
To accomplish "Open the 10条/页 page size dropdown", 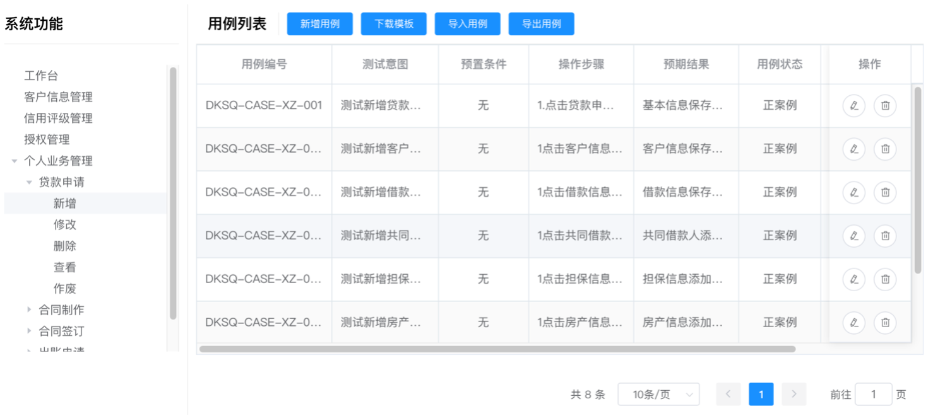I will tap(658, 395).
